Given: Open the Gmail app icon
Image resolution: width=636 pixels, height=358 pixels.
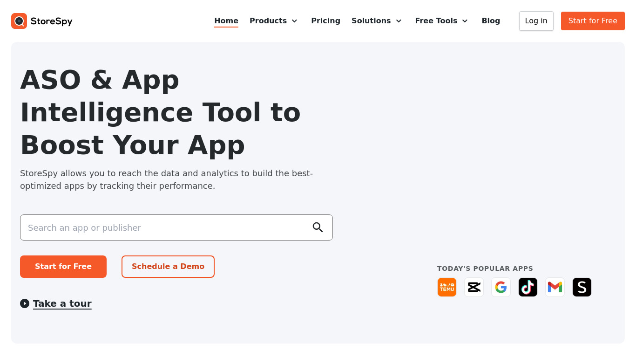Looking at the screenshot, I should point(555,287).
